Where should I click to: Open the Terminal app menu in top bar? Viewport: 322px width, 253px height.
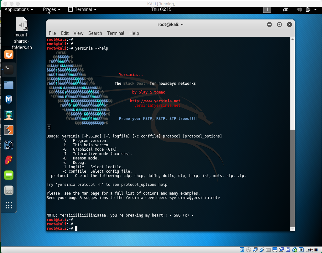point(82,9)
